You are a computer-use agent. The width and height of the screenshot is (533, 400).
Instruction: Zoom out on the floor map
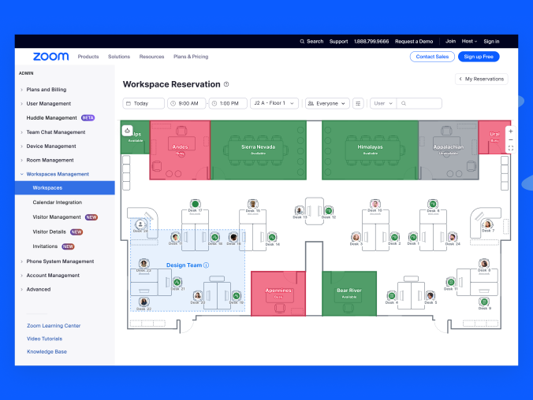(x=510, y=139)
